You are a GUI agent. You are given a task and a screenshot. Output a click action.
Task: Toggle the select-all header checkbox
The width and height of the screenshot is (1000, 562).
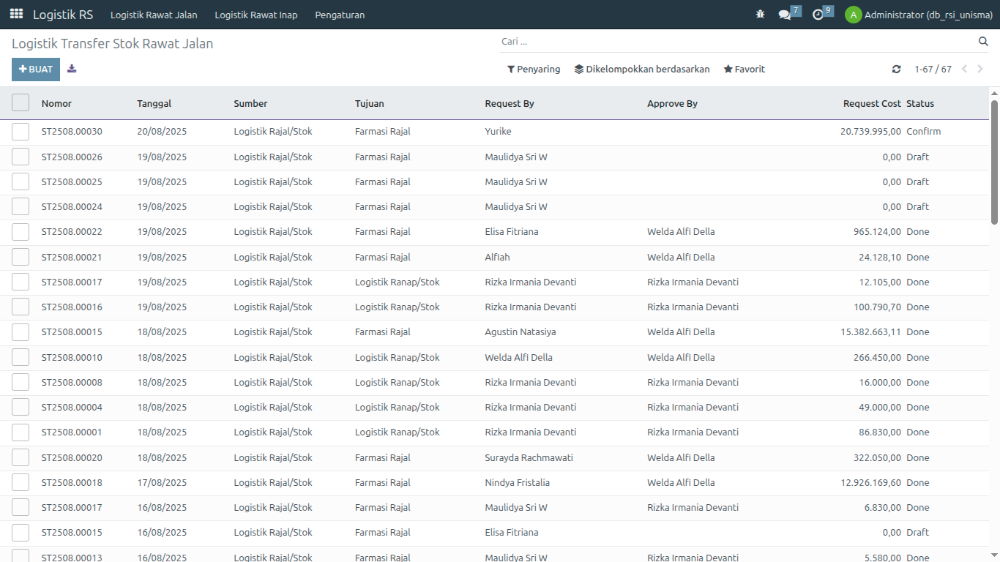pos(20,103)
